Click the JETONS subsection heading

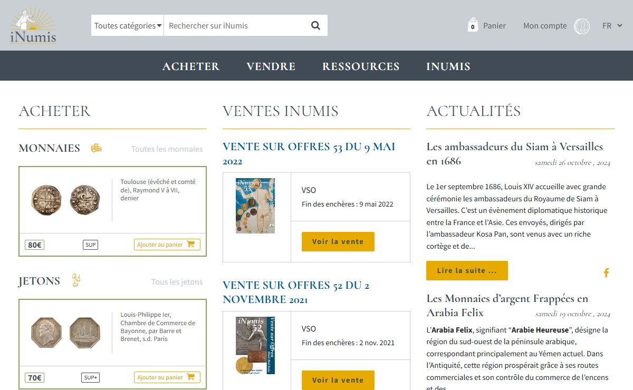pyautogui.click(x=40, y=281)
